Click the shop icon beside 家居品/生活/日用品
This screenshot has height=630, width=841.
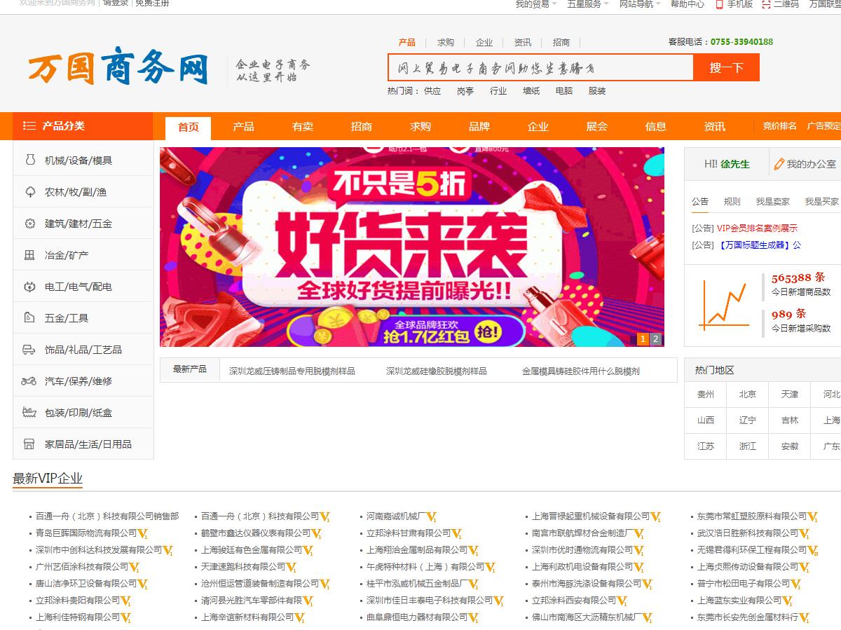pyautogui.click(x=29, y=444)
